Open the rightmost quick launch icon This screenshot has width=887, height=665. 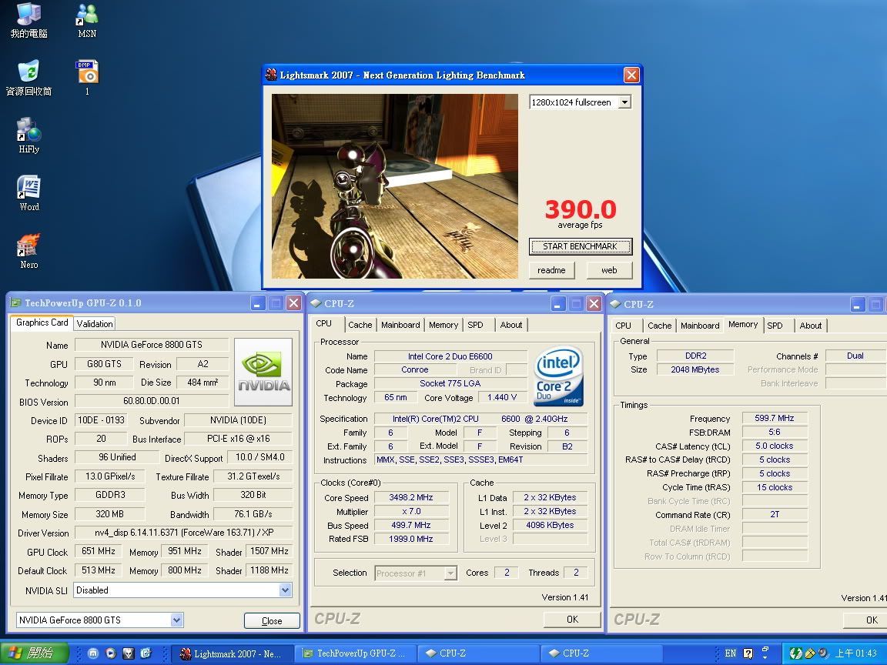tap(146, 653)
